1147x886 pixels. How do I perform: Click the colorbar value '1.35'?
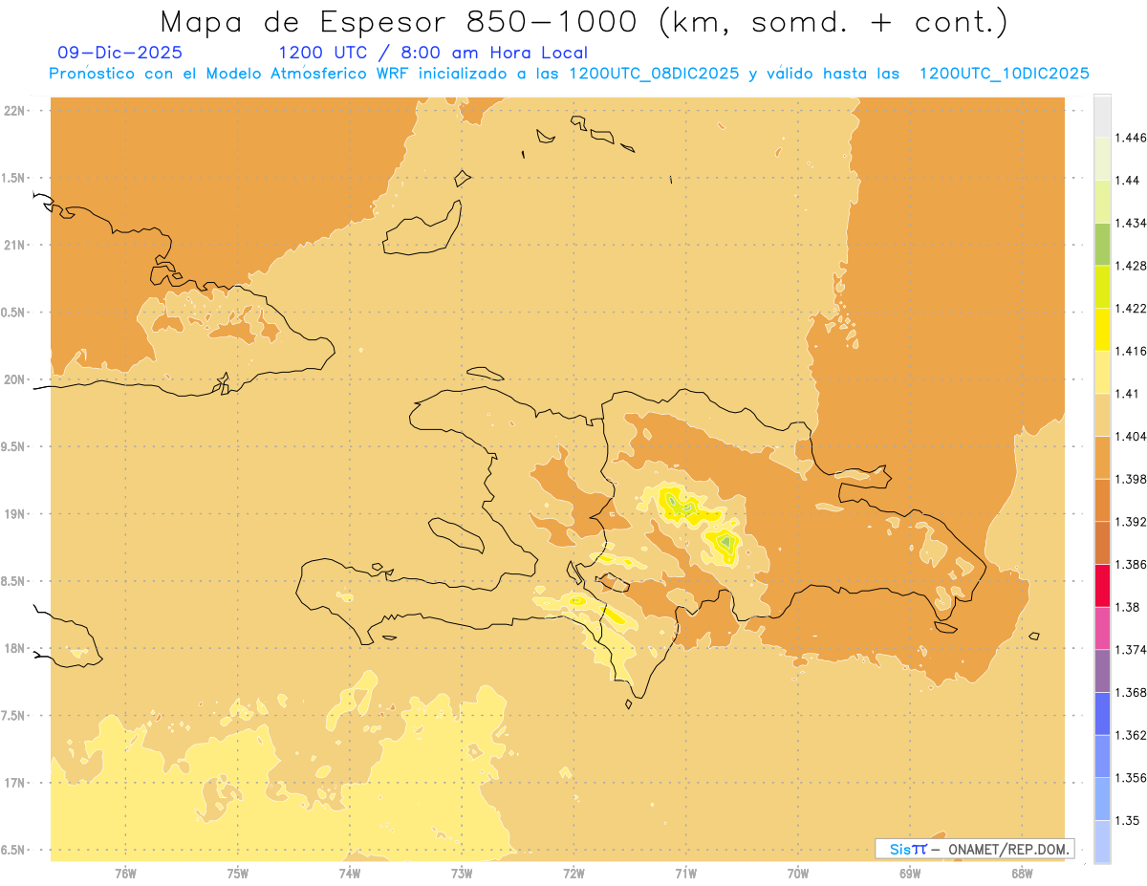1130,820
